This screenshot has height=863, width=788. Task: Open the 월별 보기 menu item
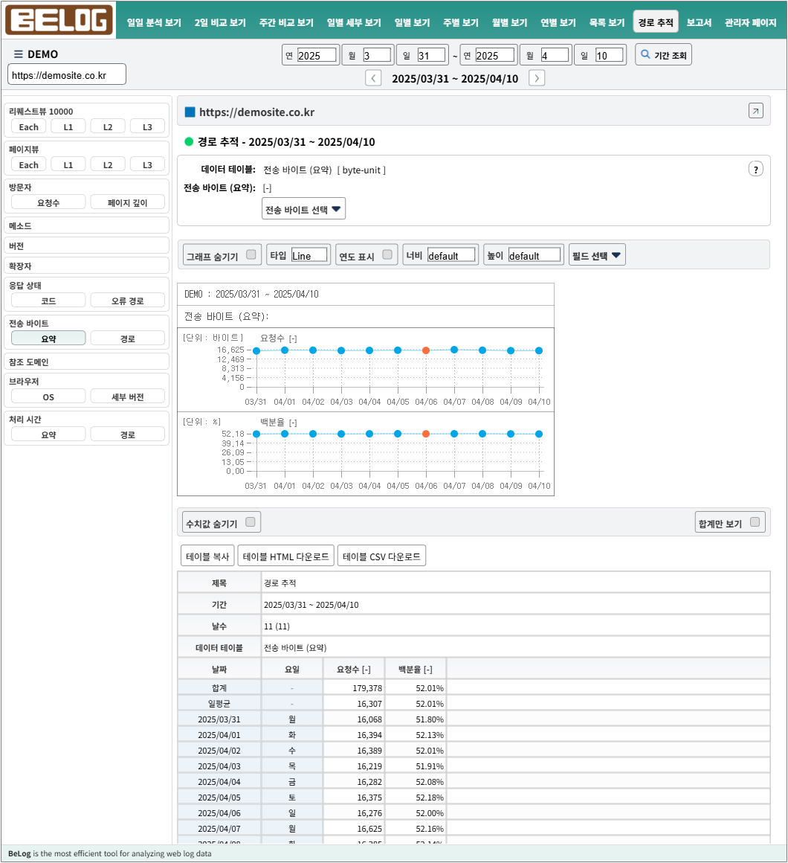coord(510,22)
